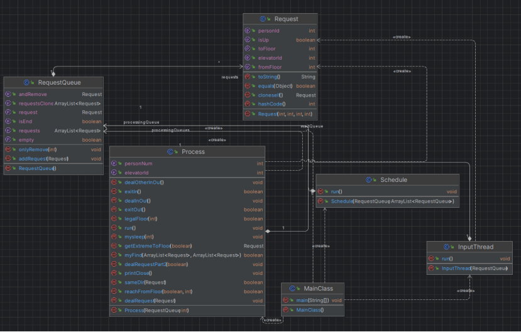Click the RequestQueue class icon in header

26,82
